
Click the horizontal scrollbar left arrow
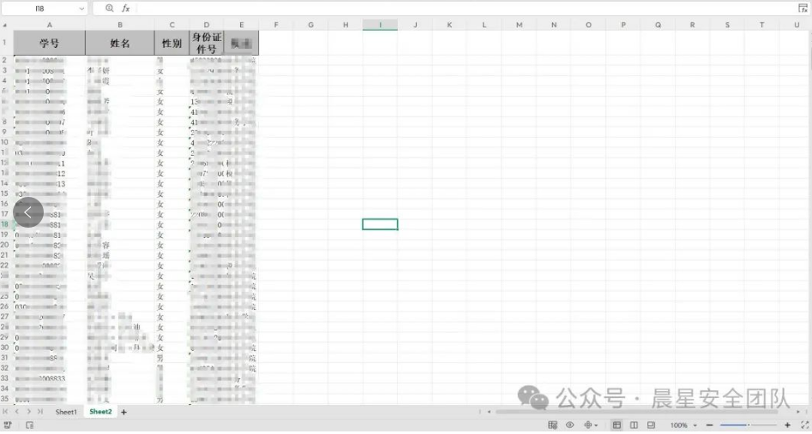pos(489,412)
